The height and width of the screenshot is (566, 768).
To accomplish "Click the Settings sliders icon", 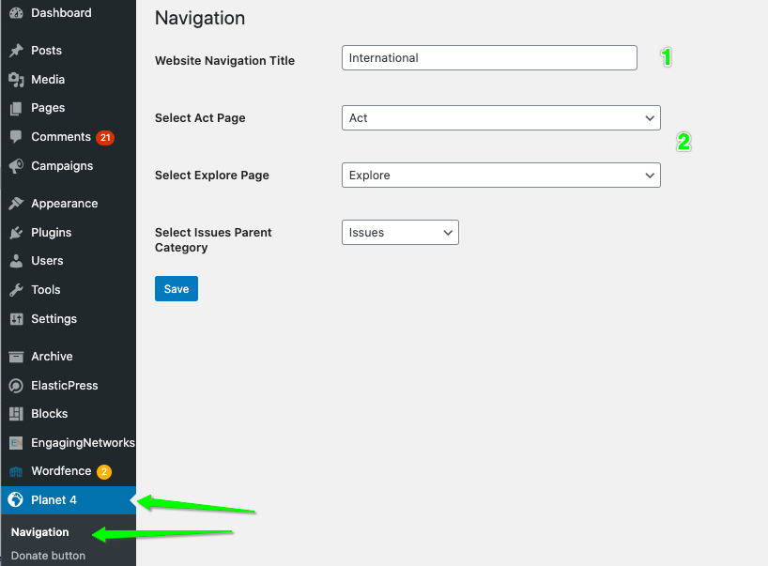I will click(x=16, y=319).
